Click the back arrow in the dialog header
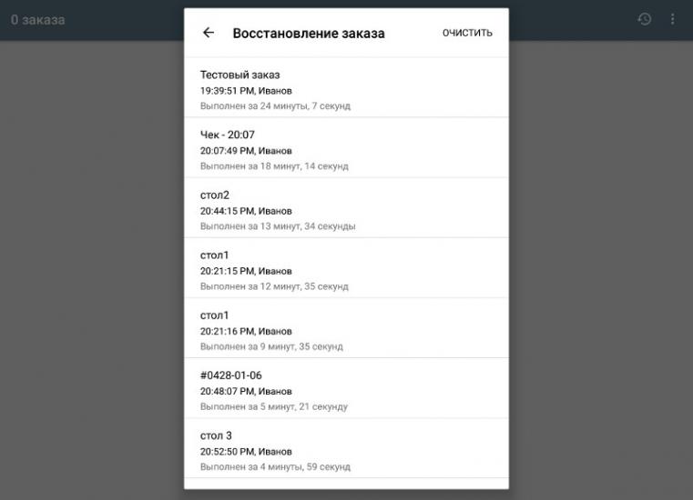Screen dimensions: 693x500 (209, 33)
